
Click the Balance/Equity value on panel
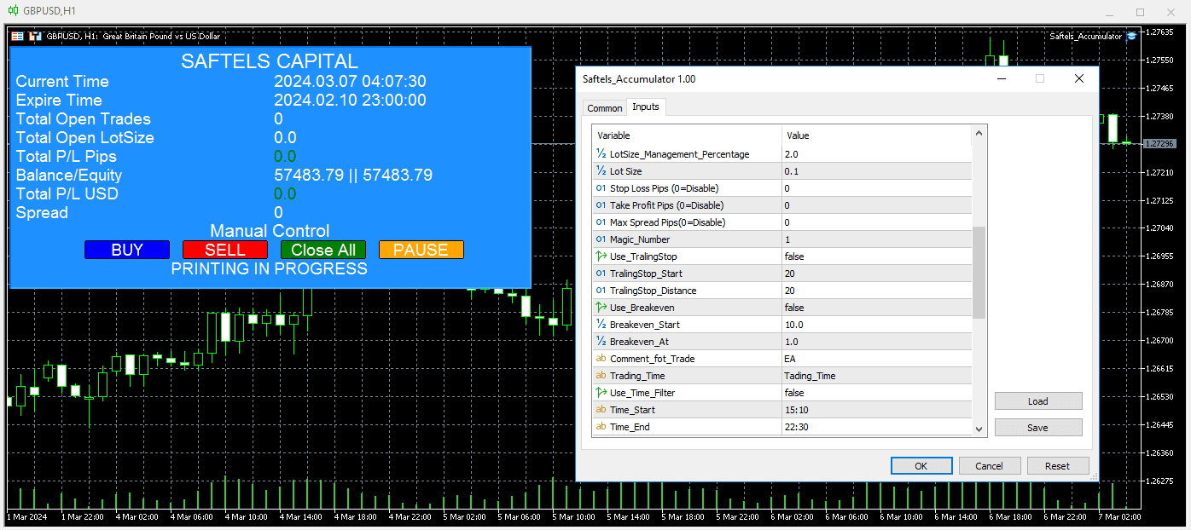point(353,176)
